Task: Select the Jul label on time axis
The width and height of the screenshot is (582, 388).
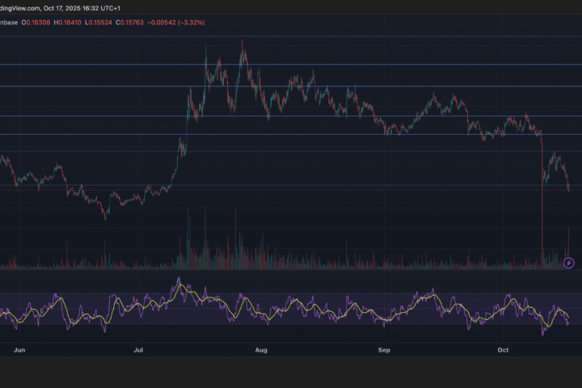Action: click(x=138, y=351)
